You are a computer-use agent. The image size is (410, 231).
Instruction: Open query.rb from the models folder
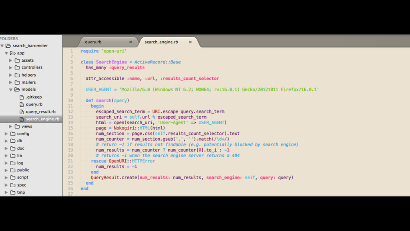pos(34,105)
